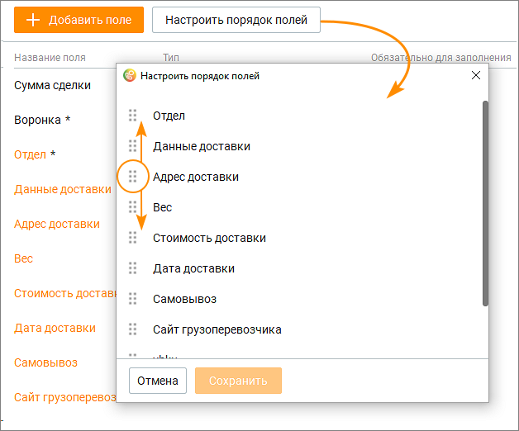Select Вес in the dialog list
Image resolution: width=519 pixels, height=431 pixels.
point(162,207)
